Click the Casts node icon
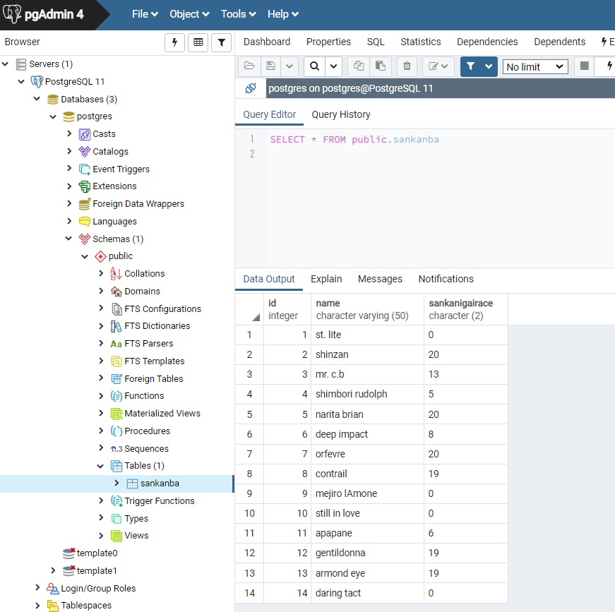The image size is (615, 612). (84, 134)
